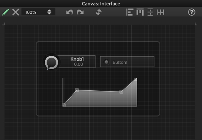The width and height of the screenshot is (202, 140).
Task: Select the third envelope point handle
Action: tap(121, 92)
